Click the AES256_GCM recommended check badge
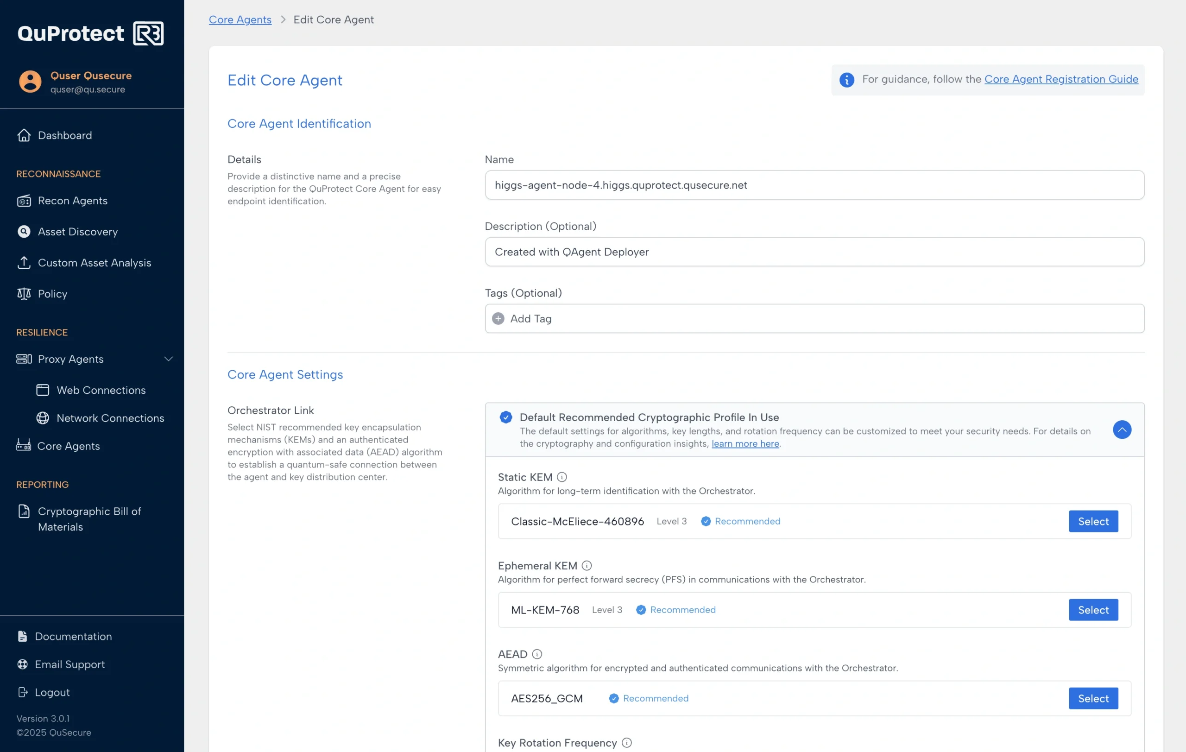 pos(613,698)
